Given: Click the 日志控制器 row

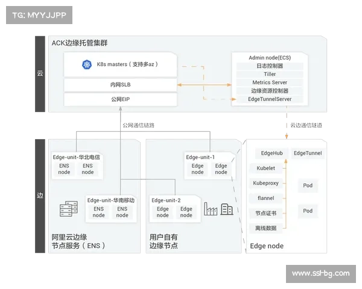Looking at the screenshot, I should [270, 66].
